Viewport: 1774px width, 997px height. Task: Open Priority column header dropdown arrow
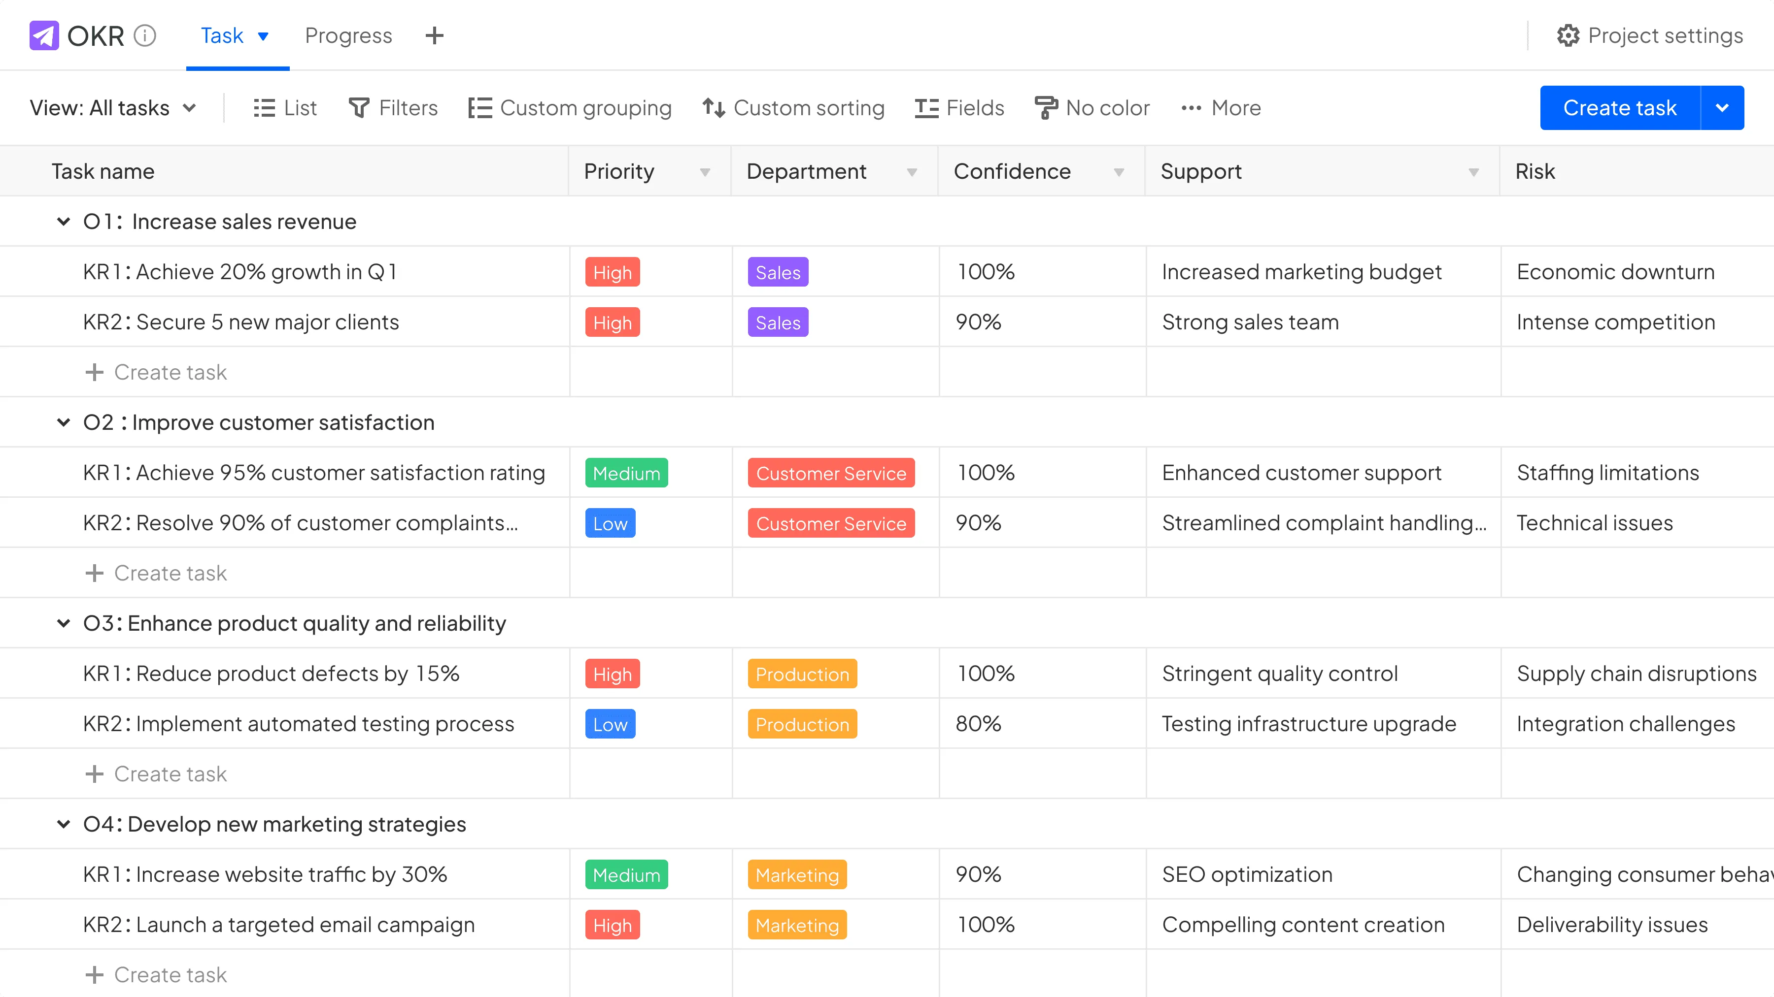[x=705, y=172]
